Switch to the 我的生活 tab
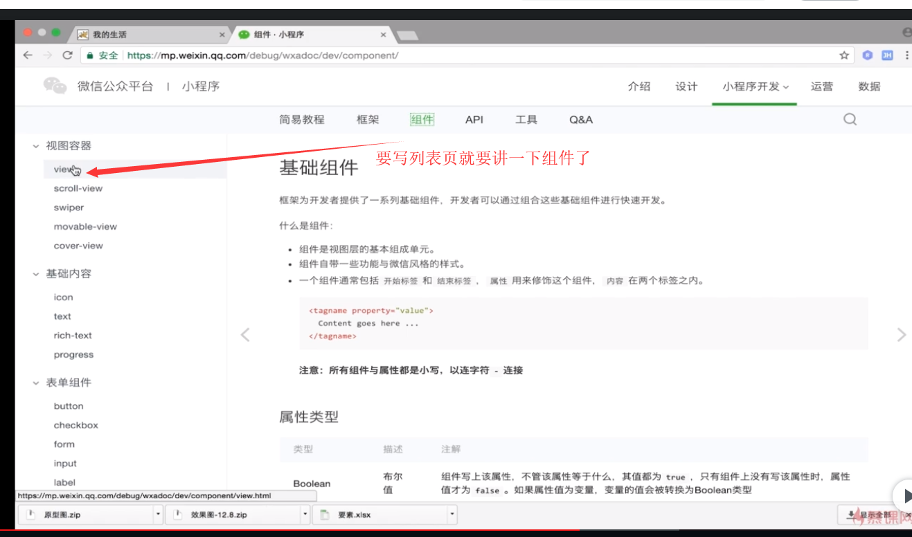The height and width of the screenshot is (537, 912). pyautogui.click(x=150, y=35)
